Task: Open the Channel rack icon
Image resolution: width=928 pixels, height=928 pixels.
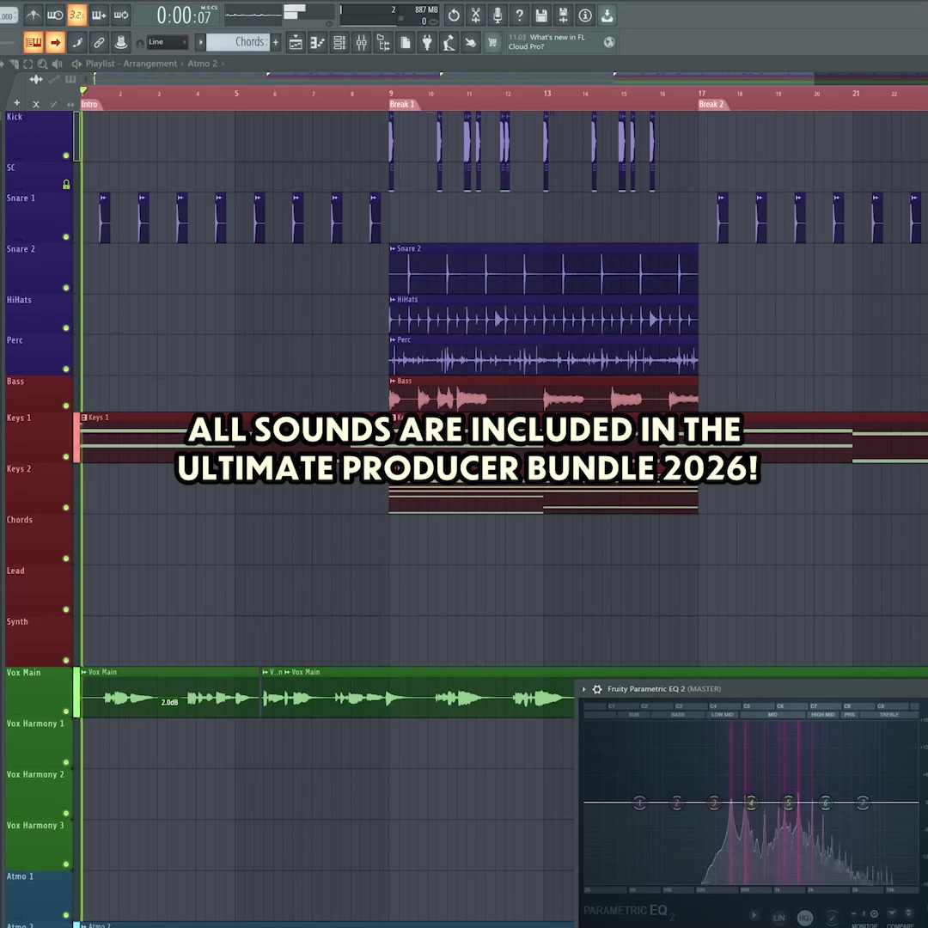Action: (x=339, y=42)
